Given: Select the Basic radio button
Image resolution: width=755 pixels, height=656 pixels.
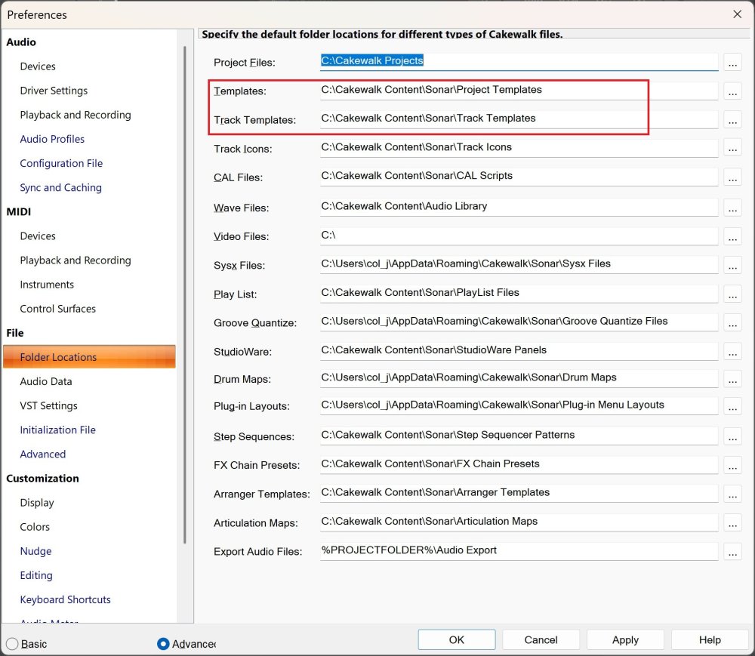Looking at the screenshot, I should click(x=13, y=644).
